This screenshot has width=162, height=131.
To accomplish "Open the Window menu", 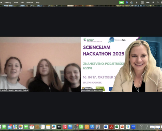I will (x=29, y=2).
